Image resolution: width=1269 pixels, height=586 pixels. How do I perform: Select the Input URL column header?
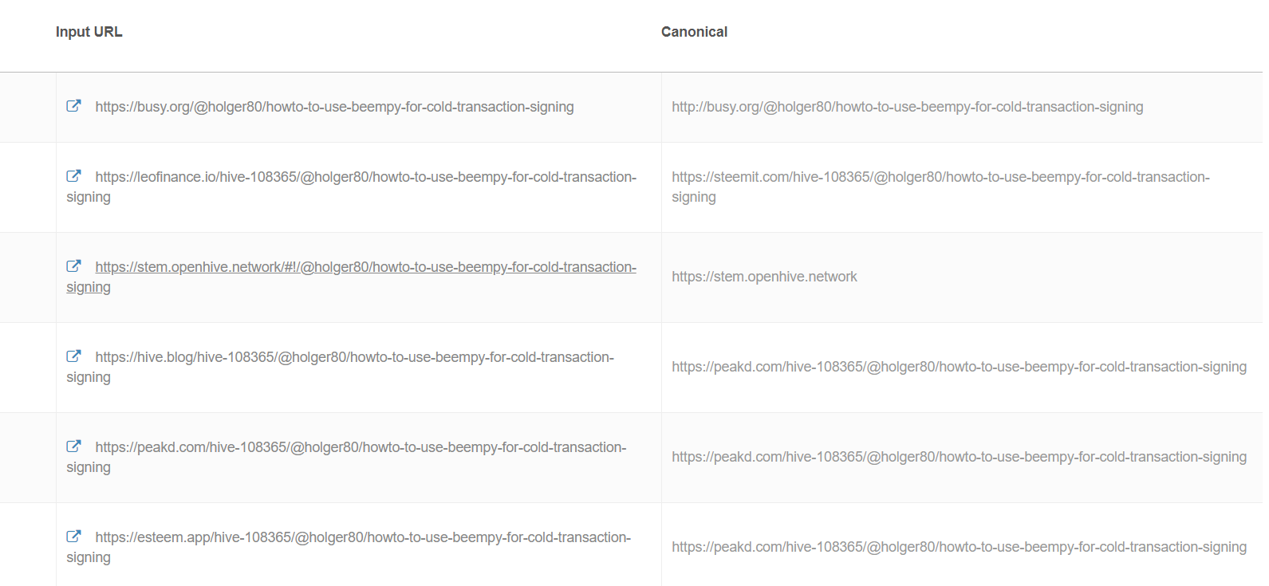click(89, 32)
